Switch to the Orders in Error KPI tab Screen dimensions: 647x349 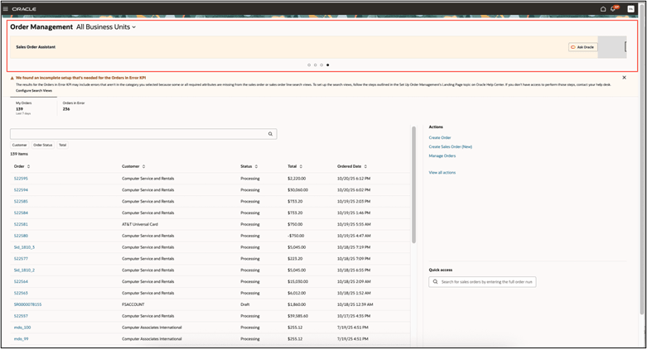coord(74,107)
